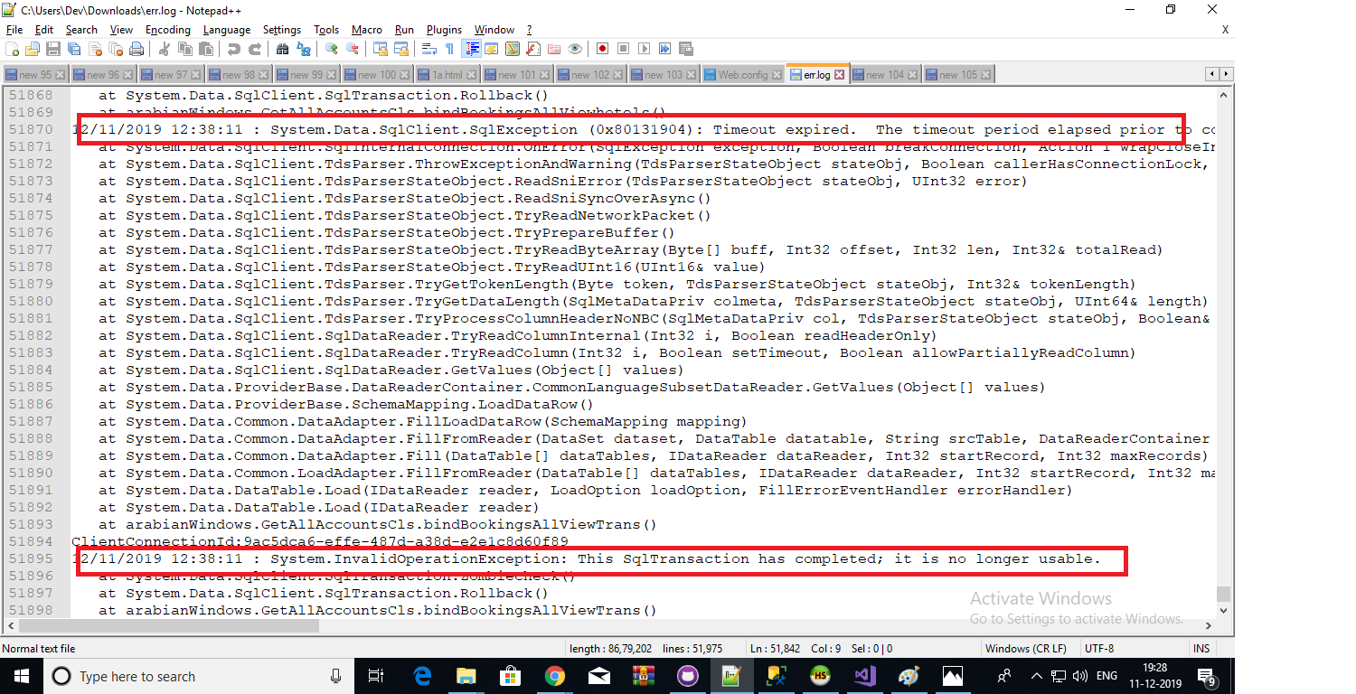
Task: Switch to the Web.config tab
Action: pos(742,74)
